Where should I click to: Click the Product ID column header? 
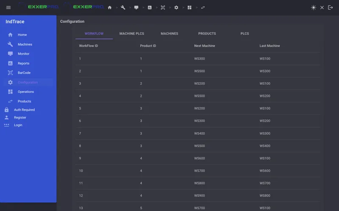(x=148, y=46)
